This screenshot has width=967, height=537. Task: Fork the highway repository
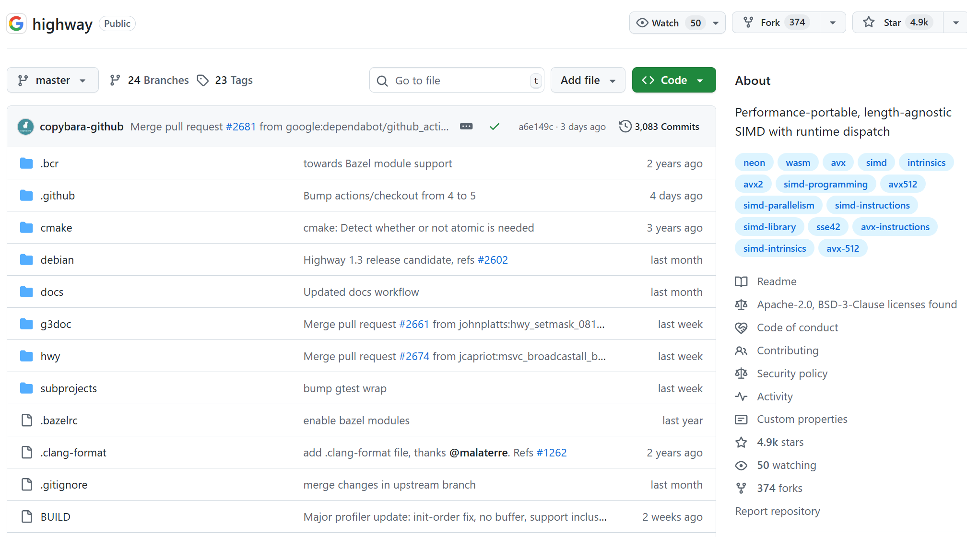point(776,23)
